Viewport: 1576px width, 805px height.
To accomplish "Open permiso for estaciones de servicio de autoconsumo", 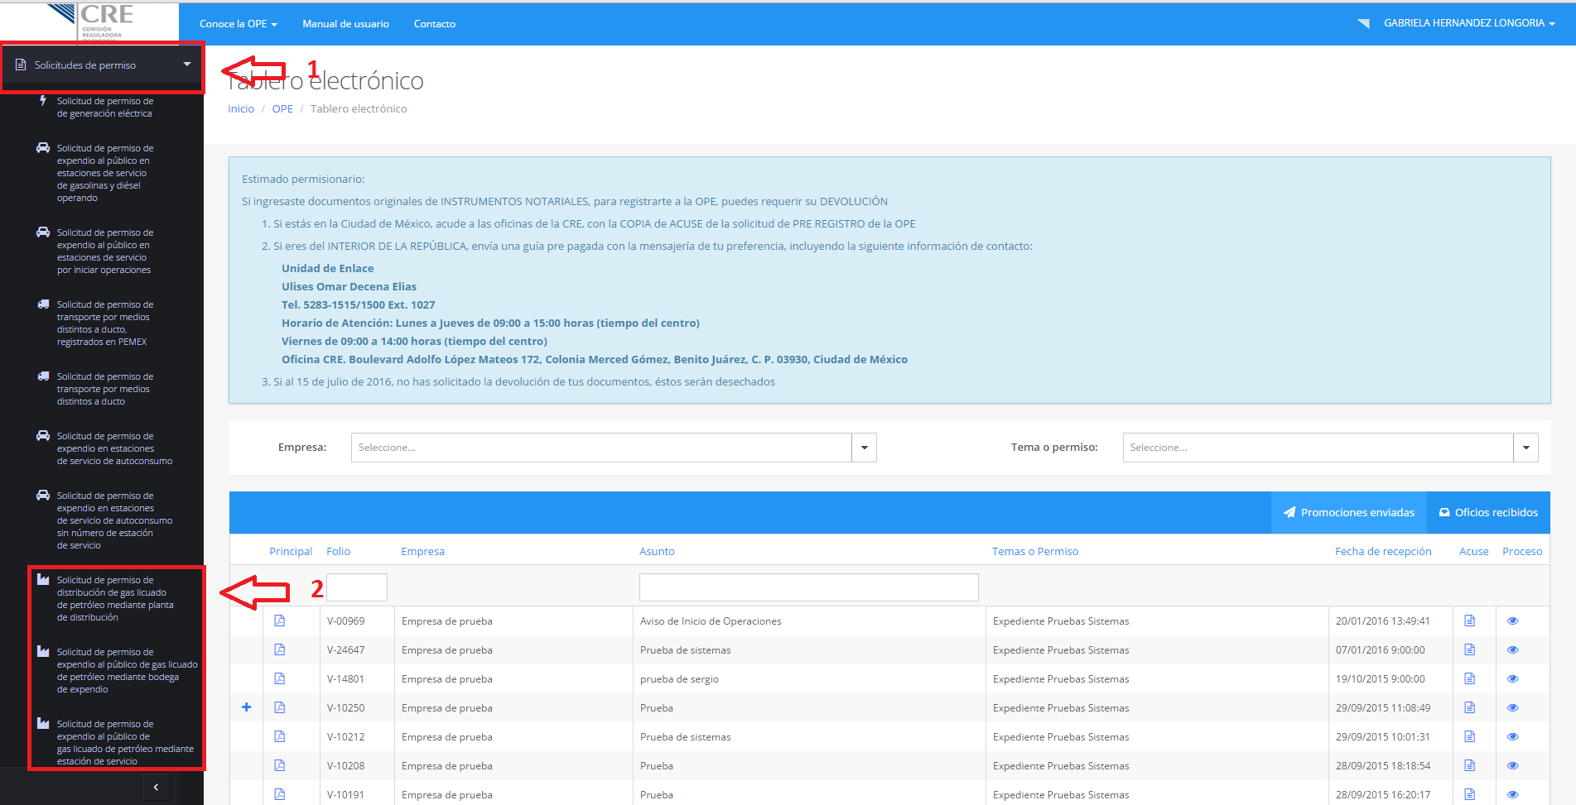I will tap(104, 448).
